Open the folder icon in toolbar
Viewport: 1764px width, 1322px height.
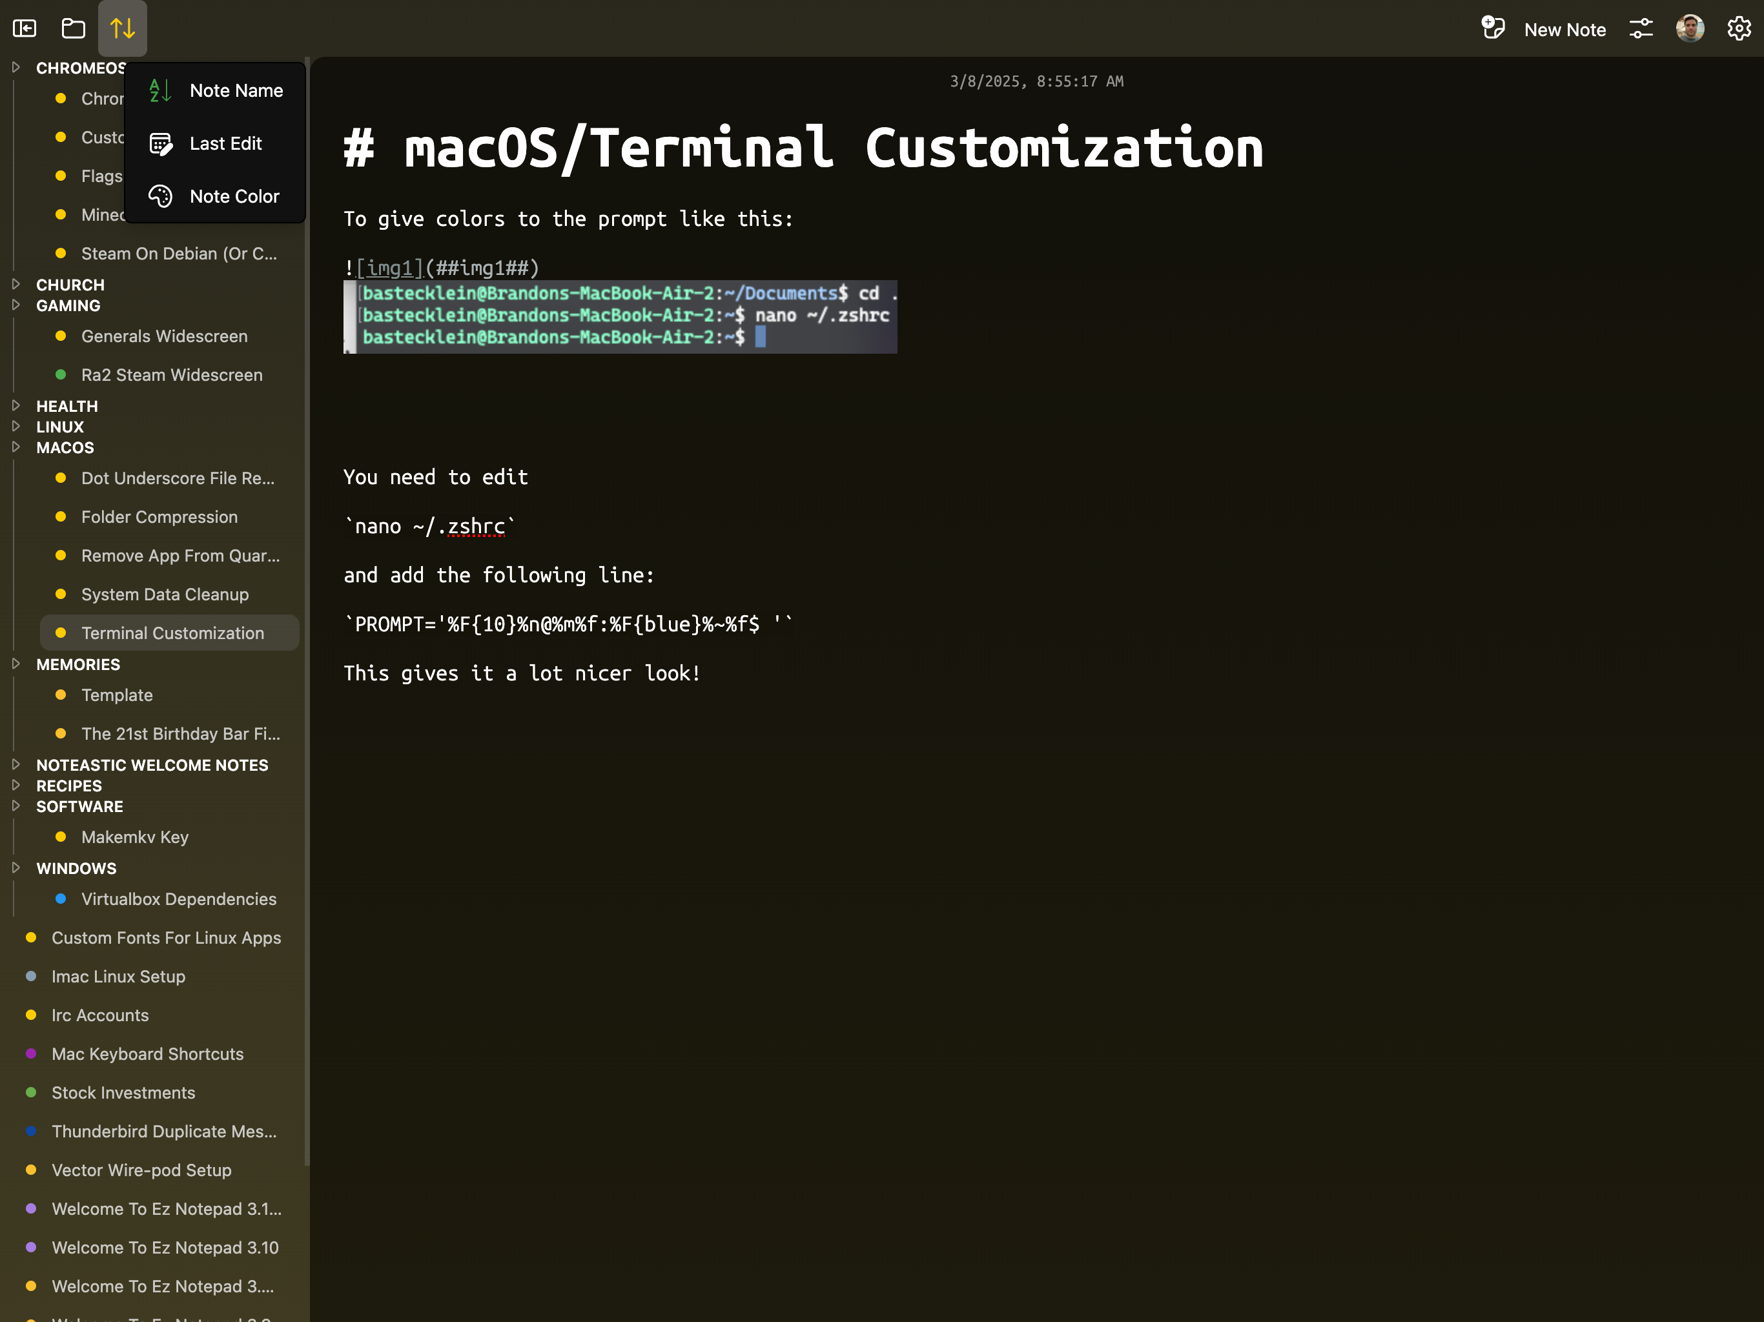pos(74,28)
